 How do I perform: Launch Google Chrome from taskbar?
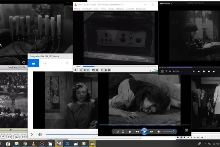[25, 144]
